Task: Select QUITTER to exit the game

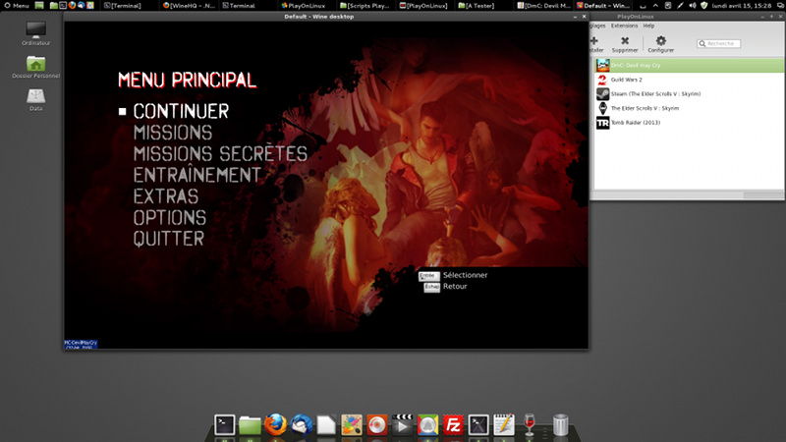Action: (168, 239)
